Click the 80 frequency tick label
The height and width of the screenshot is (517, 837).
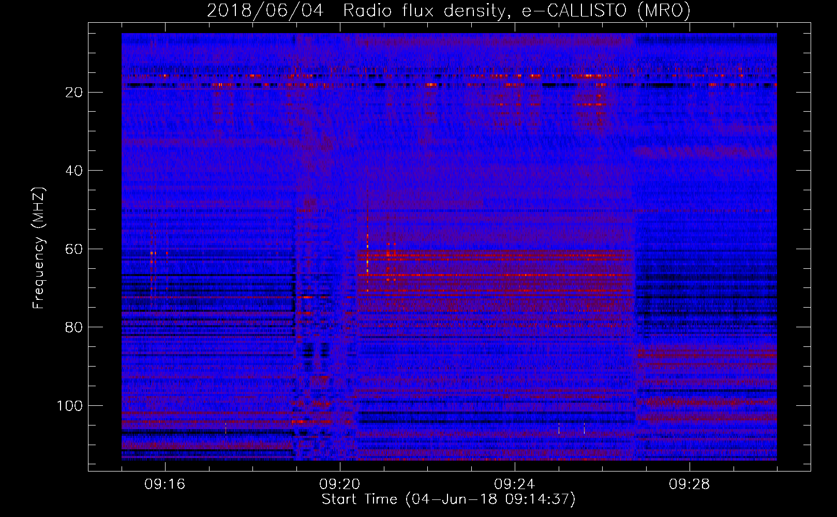(x=74, y=328)
